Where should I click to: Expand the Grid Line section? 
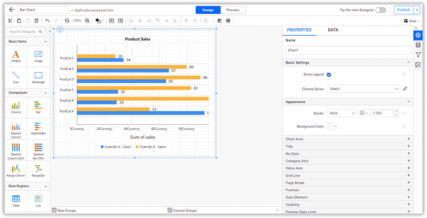coord(347,175)
